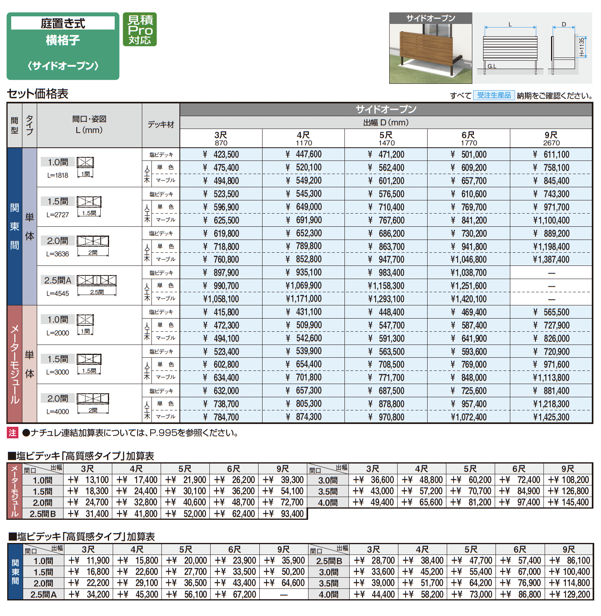Click the +¥28,700 surcharge cell

point(374,561)
